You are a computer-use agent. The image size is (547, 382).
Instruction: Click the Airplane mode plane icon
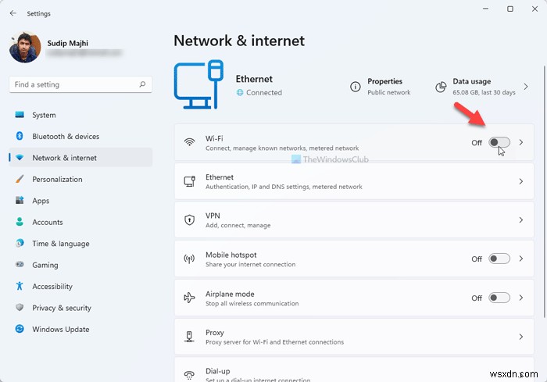click(x=189, y=298)
